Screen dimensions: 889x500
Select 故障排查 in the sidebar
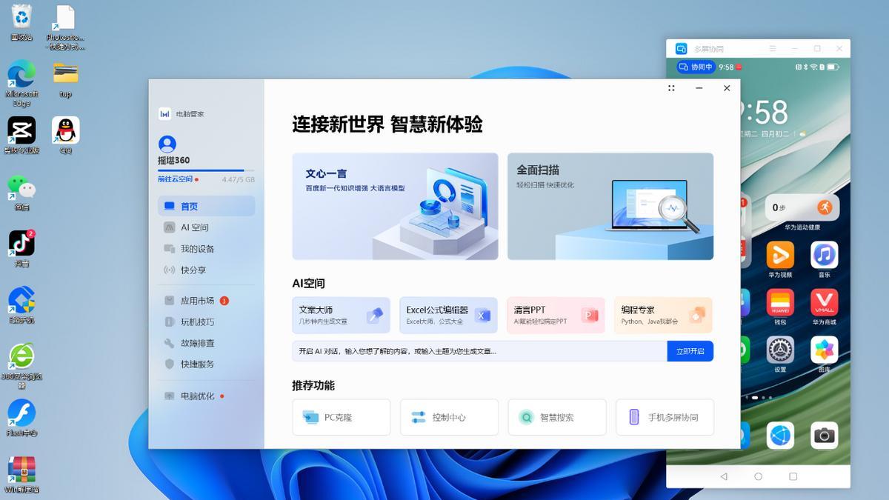pos(206,343)
